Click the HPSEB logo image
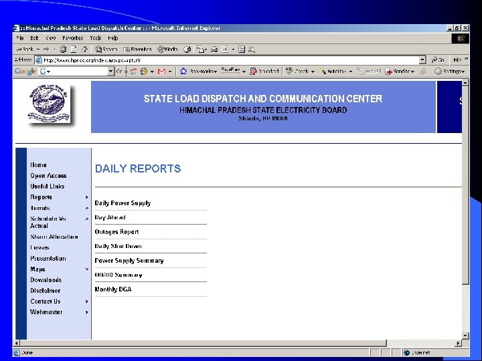 [49, 104]
